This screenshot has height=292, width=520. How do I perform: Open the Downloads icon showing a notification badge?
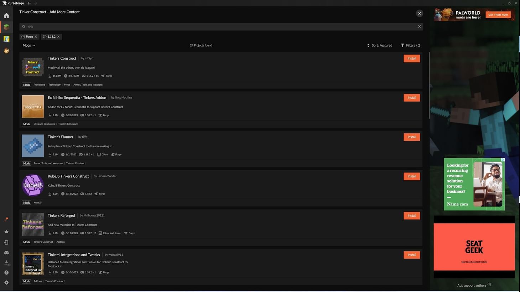coord(6,262)
